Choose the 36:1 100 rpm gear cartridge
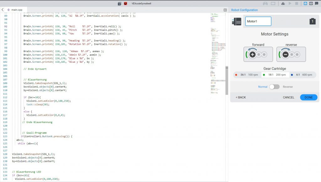The width and height of the screenshot is (321, 182). tap(247, 75)
